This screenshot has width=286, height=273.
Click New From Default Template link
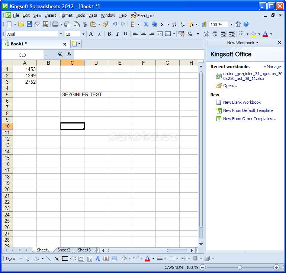click(248, 110)
